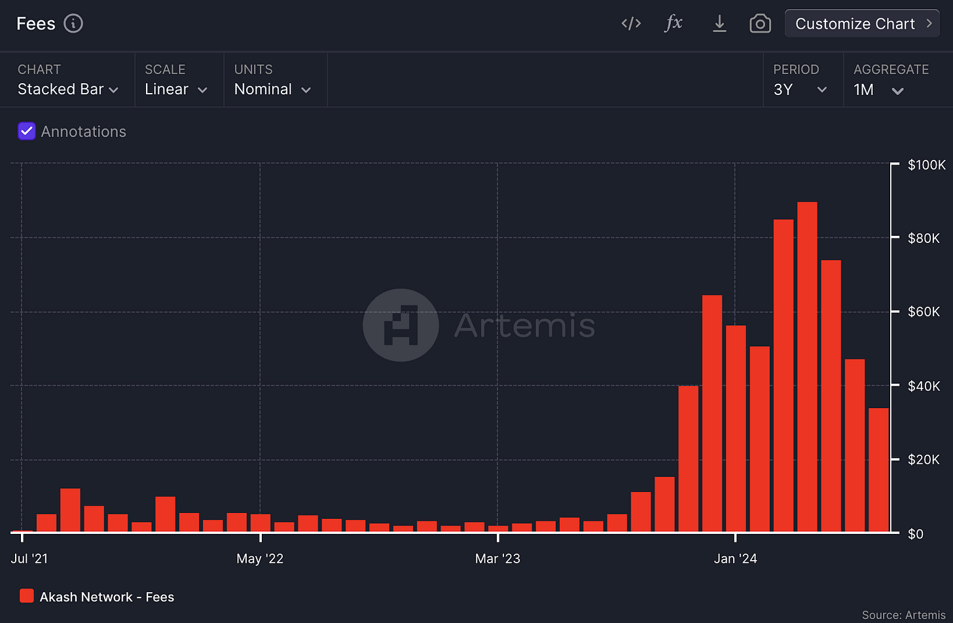The image size is (953, 623).
Task: Click the Mar '23 axis label
Action: [x=497, y=559]
